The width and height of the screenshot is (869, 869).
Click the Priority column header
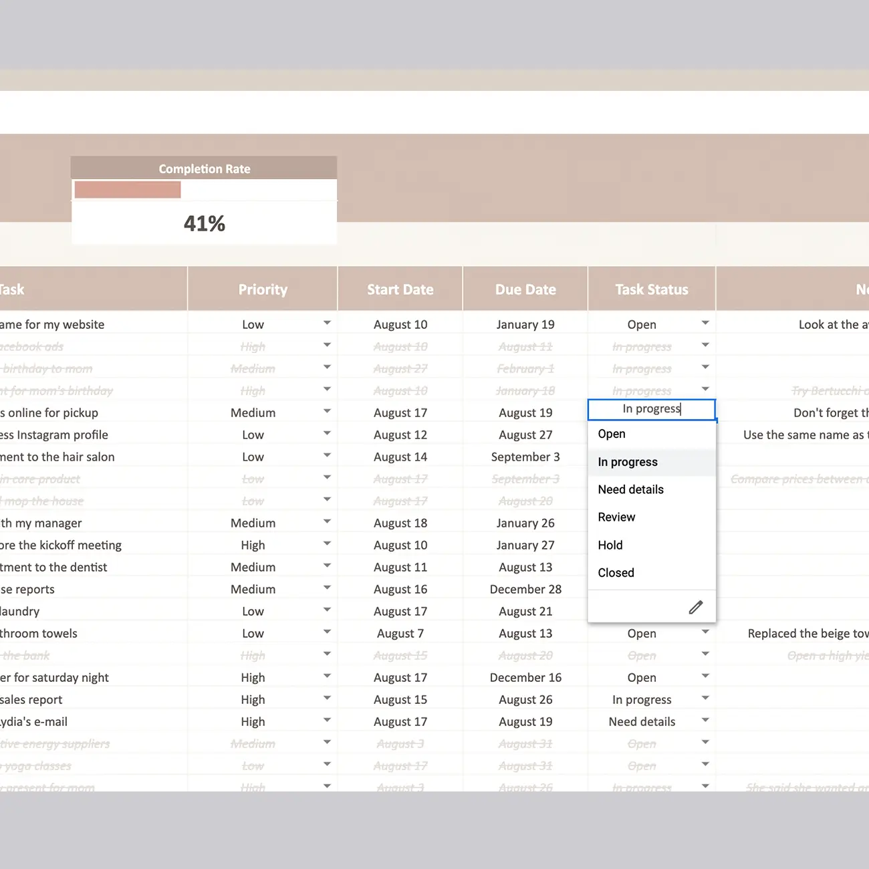pyautogui.click(x=263, y=289)
